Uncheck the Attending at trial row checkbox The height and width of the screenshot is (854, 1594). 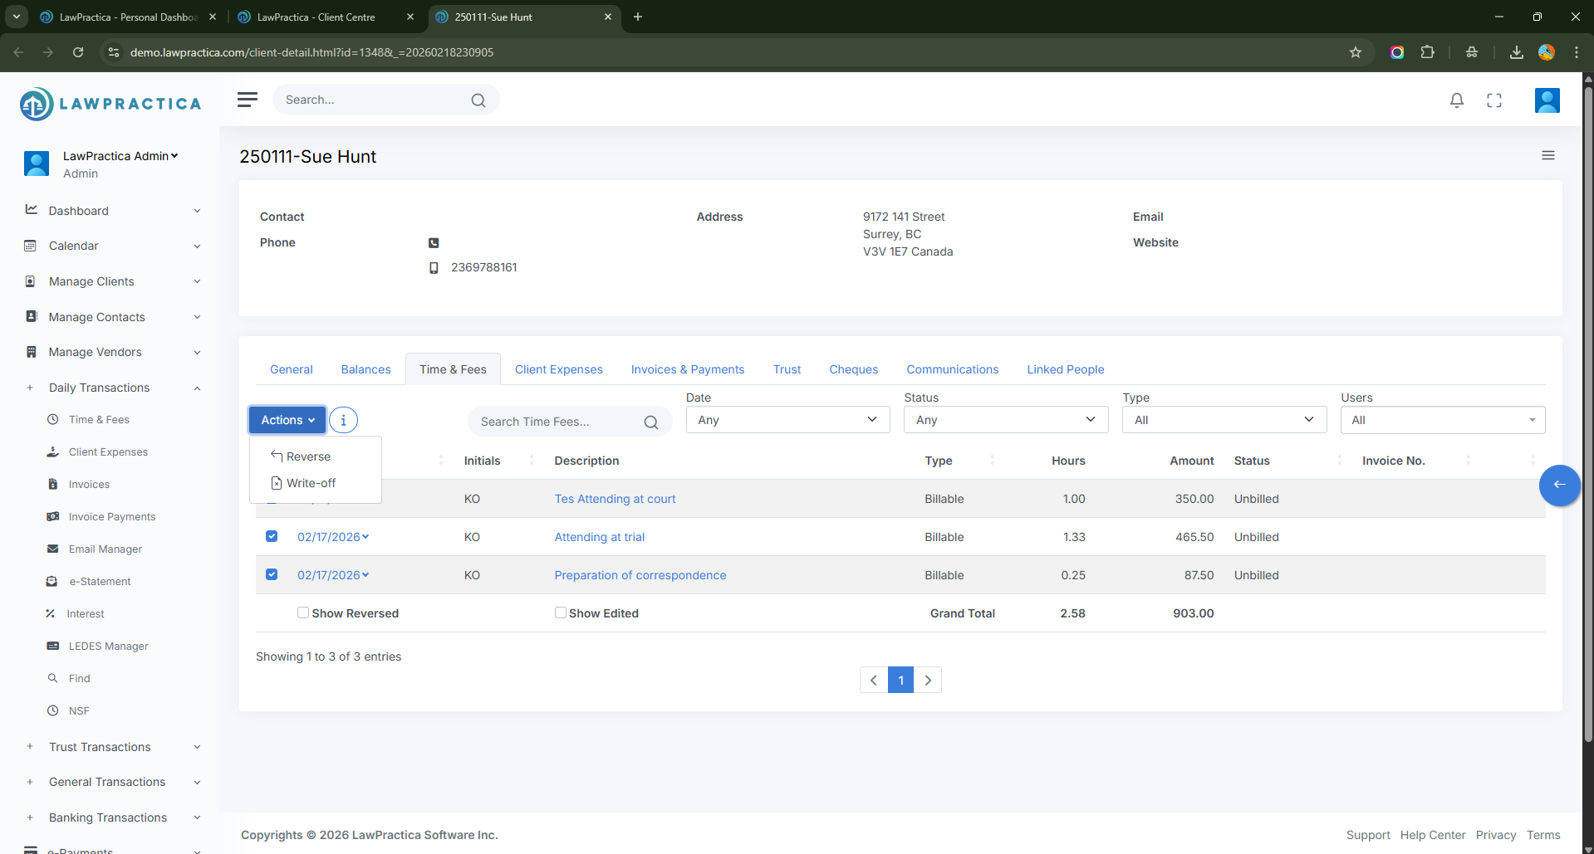click(272, 536)
